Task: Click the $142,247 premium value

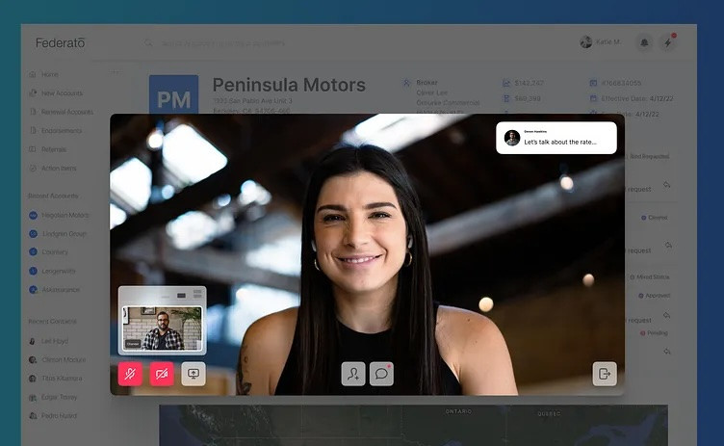Action: 530,83
